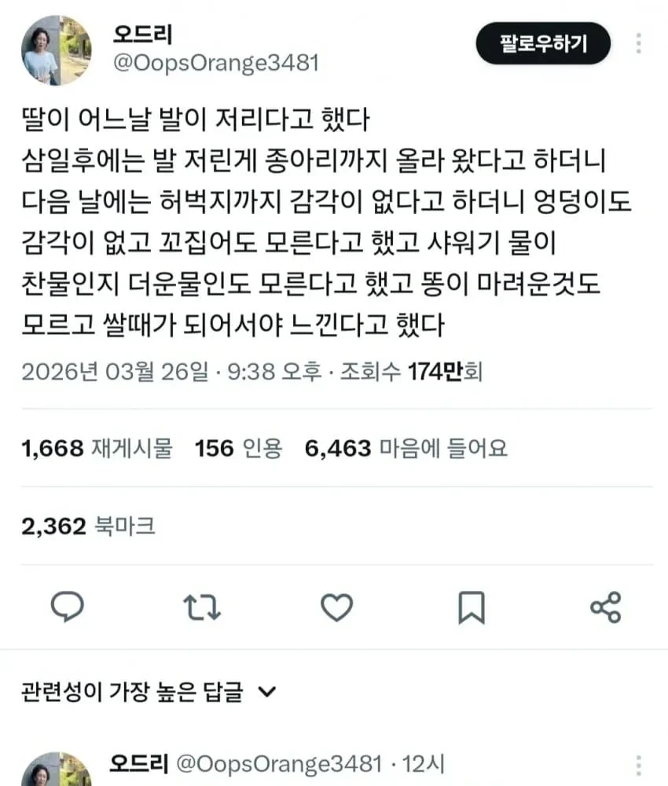The width and height of the screenshot is (668, 786).
Task: Open the three-dot menu on reply
Action: tap(638, 766)
